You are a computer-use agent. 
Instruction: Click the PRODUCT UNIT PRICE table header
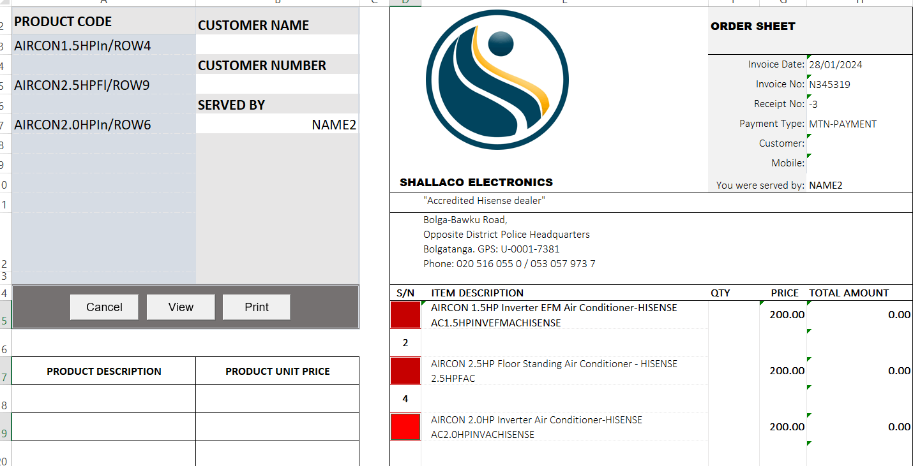coord(278,371)
